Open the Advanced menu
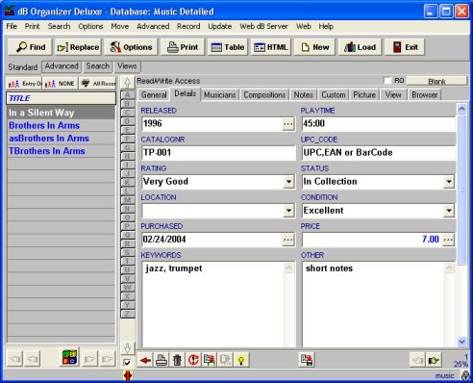 tap(153, 26)
